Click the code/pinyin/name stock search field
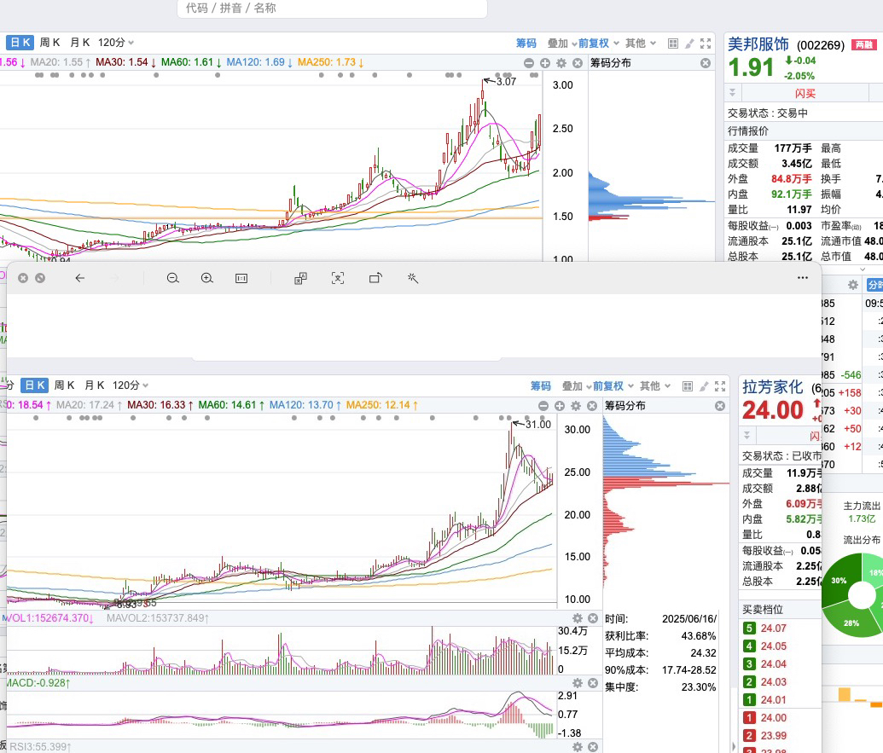 [332, 9]
